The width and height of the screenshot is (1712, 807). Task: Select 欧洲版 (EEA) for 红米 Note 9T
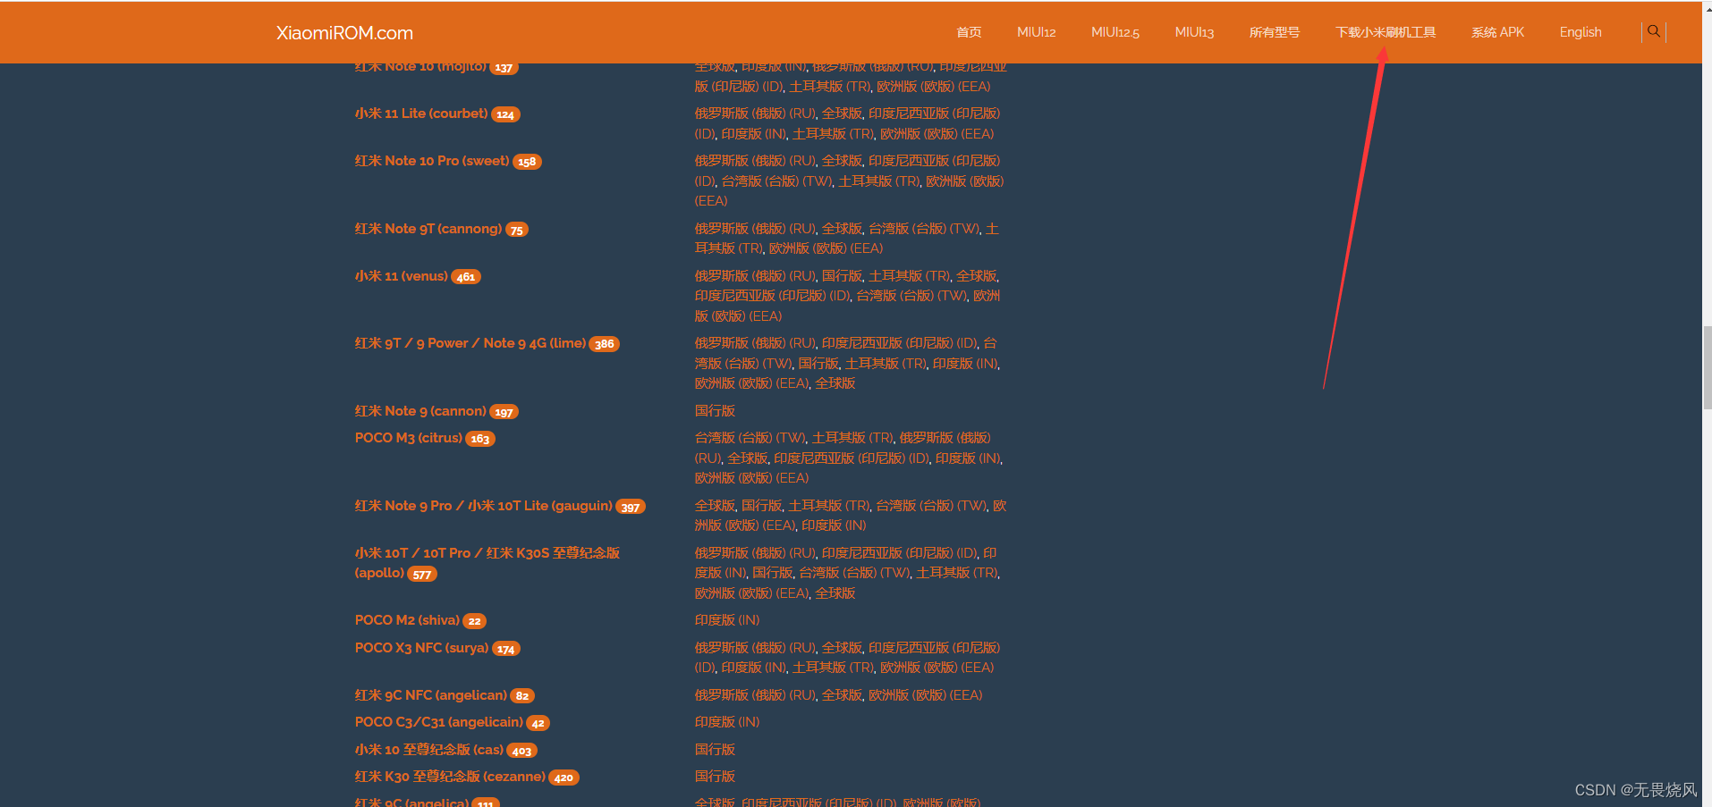826,248
